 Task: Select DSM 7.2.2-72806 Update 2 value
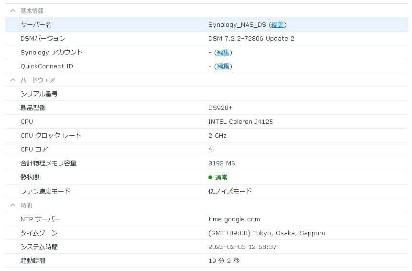(251, 39)
